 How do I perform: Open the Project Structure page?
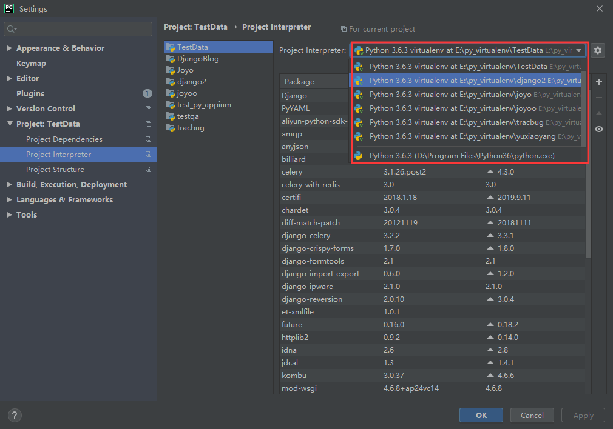(55, 170)
